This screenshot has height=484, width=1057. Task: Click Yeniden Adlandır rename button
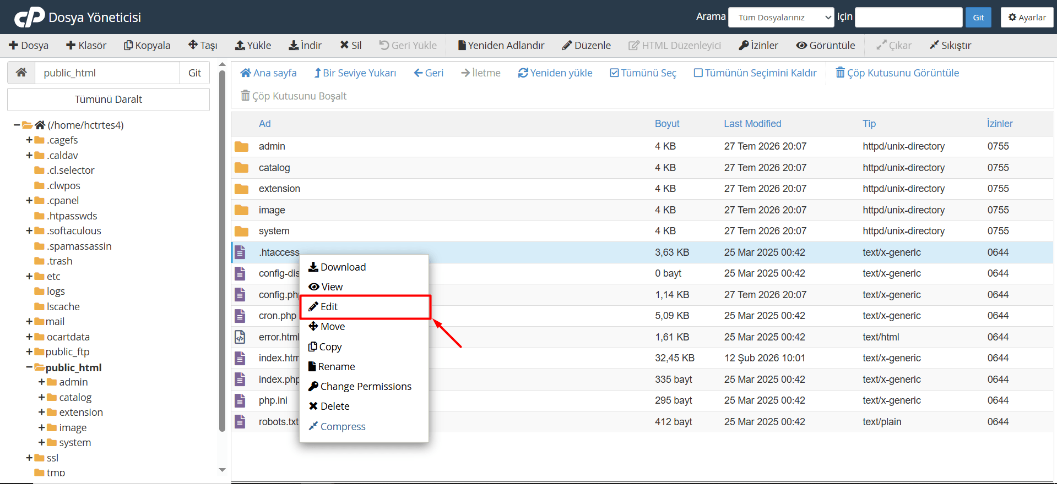(501, 45)
